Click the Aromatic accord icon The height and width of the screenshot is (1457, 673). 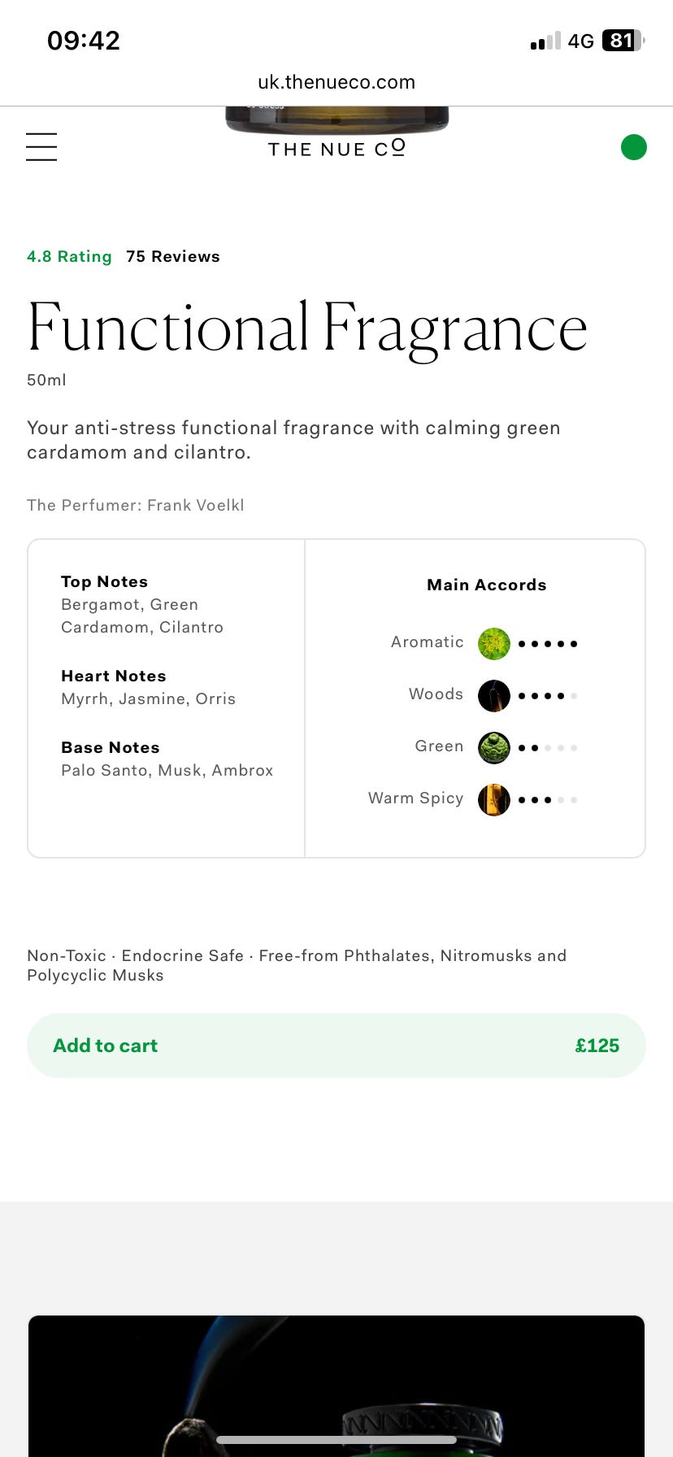tap(493, 644)
